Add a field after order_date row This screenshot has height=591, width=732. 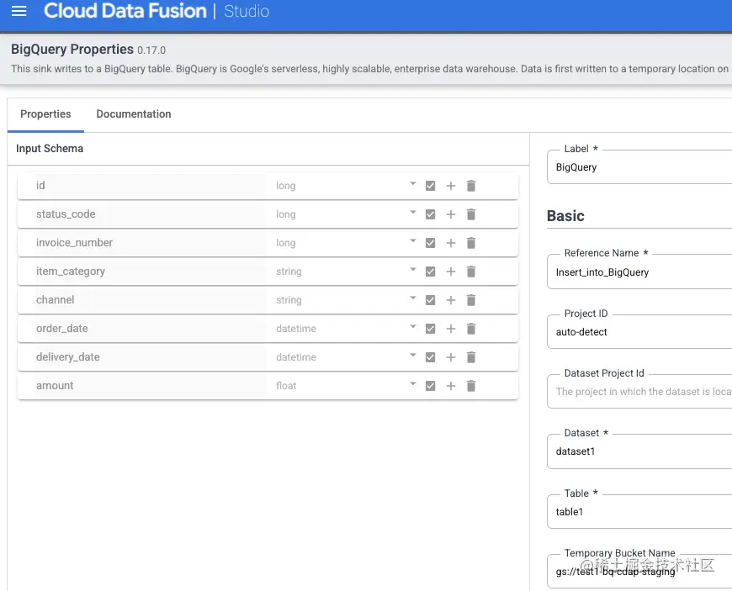click(x=450, y=329)
